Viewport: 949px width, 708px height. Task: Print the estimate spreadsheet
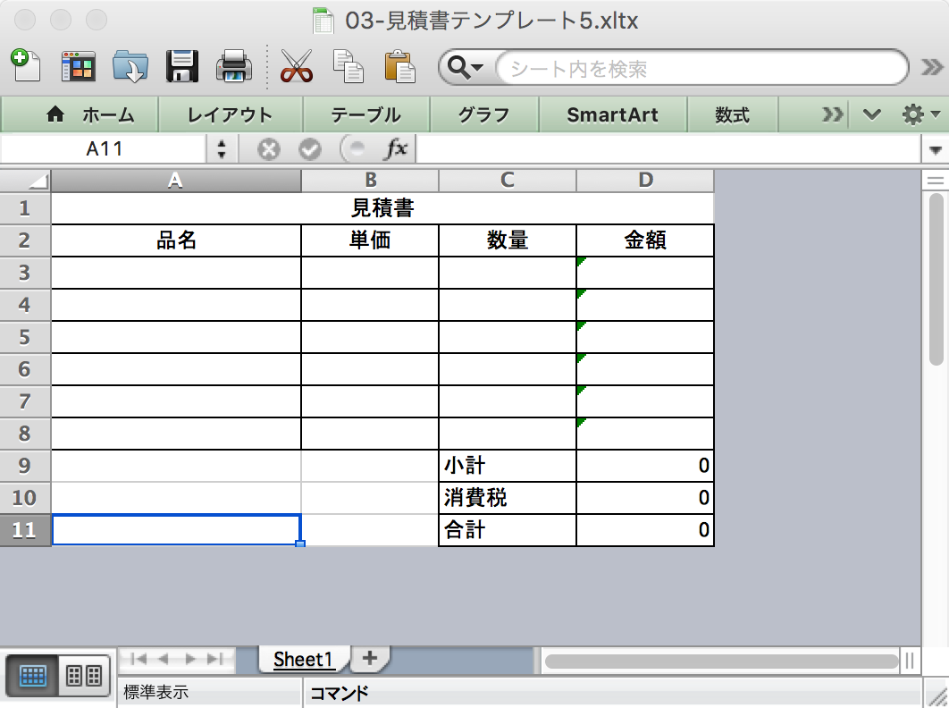point(232,67)
